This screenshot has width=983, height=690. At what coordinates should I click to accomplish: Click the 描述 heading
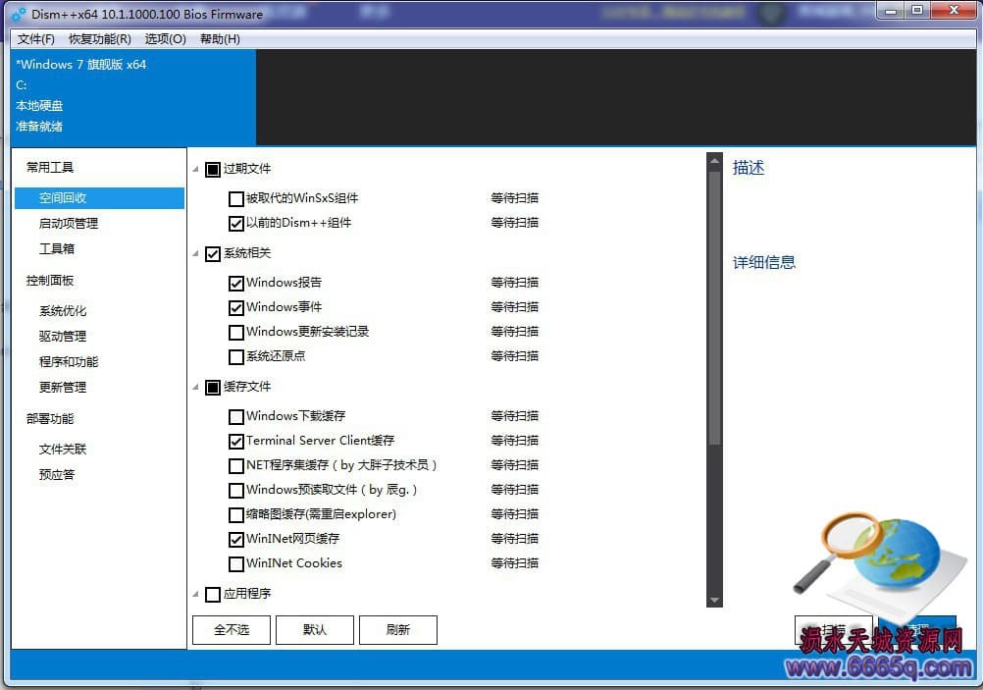[749, 168]
